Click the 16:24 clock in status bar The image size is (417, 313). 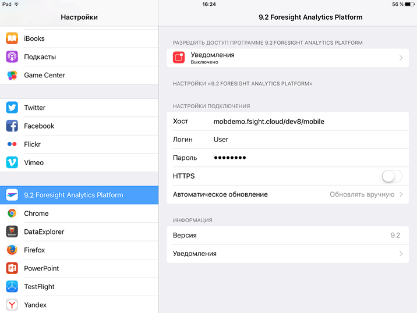click(208, 4)
